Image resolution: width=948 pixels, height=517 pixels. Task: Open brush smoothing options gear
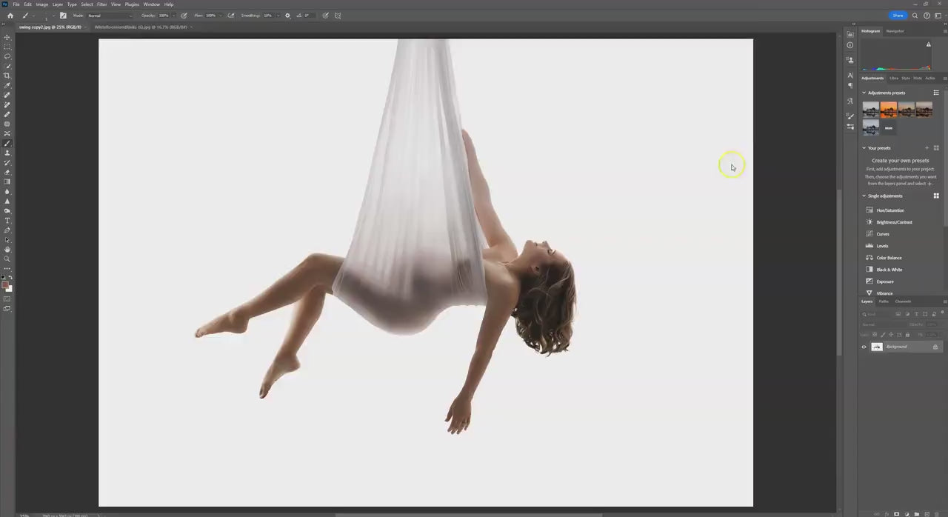tap(288, 16)
